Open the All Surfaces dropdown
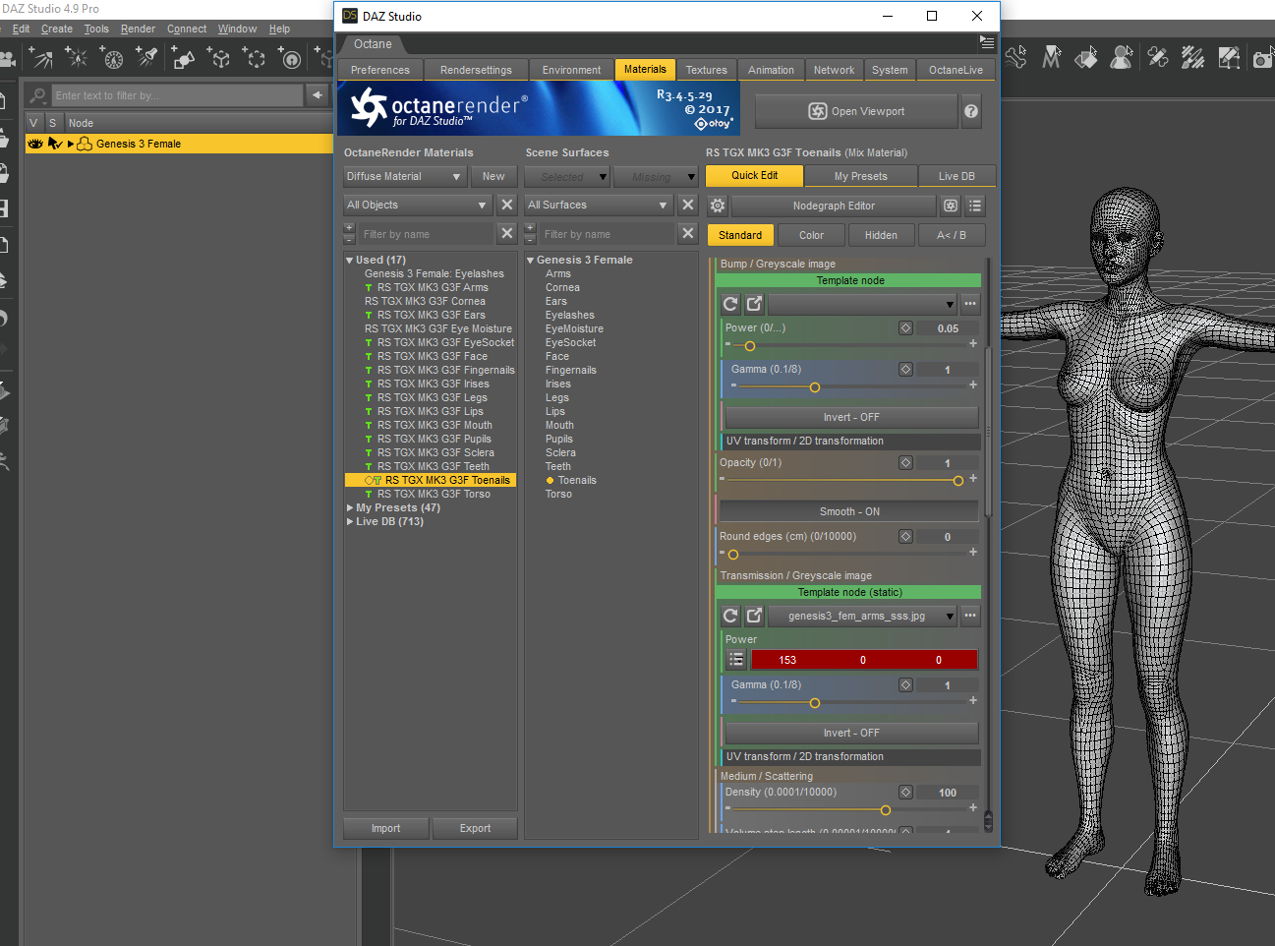This screenshot has width=1275, height=946. coord(599,205)
